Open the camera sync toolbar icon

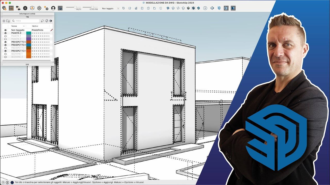18,8
